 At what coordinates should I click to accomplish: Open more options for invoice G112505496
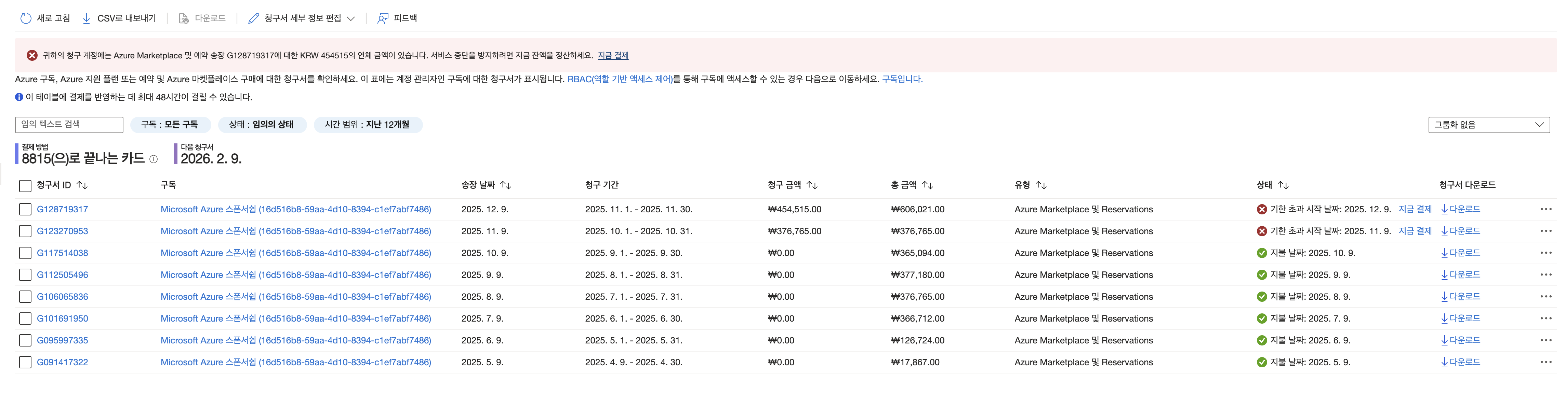1546,275
